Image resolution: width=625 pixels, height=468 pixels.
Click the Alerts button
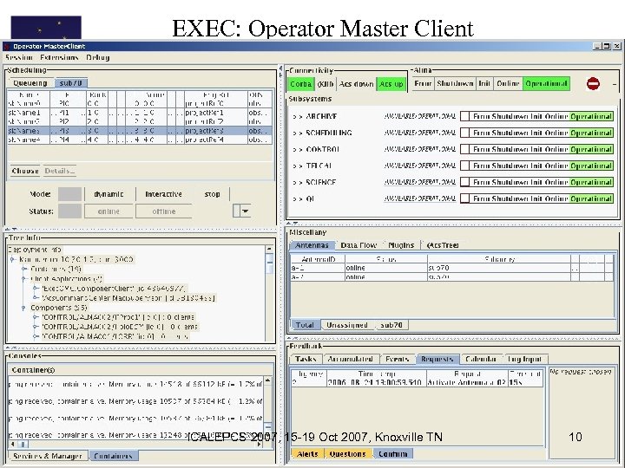coord(307,453)
